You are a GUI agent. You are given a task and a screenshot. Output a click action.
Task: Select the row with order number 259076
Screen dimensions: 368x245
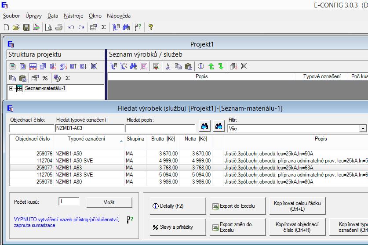[x=189, y=154]
